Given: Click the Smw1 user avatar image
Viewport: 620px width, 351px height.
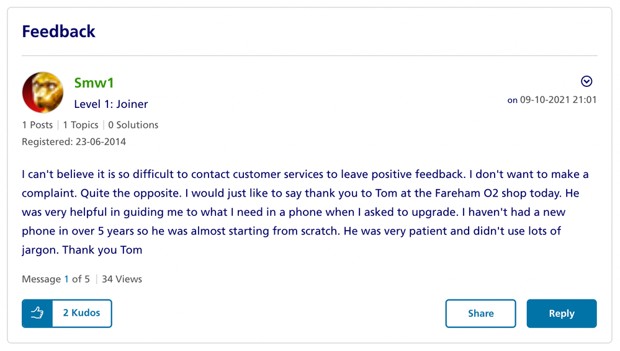Looking at the screenshot, I should [43, 92].
